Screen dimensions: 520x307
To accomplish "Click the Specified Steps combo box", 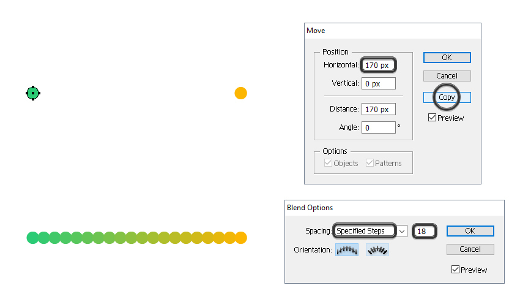I will coord(365,231).
